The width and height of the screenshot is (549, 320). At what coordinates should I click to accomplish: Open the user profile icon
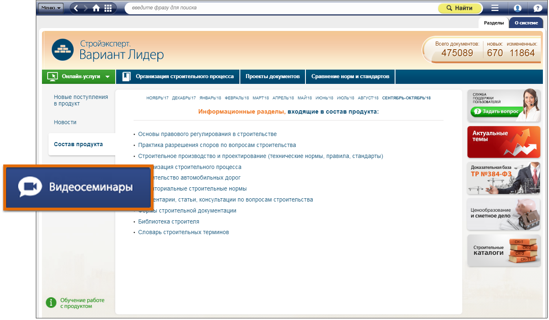pos(517,8)
